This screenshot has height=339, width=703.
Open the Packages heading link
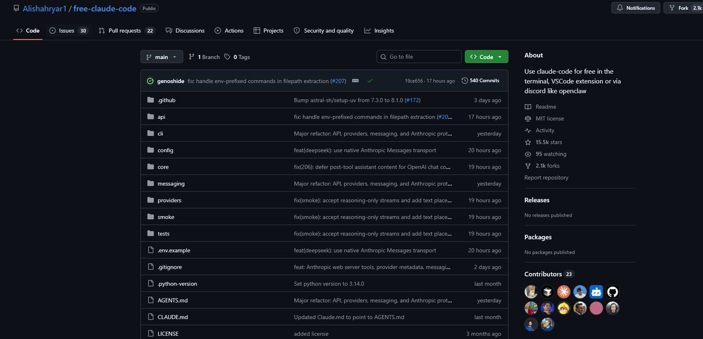[538, 237]
